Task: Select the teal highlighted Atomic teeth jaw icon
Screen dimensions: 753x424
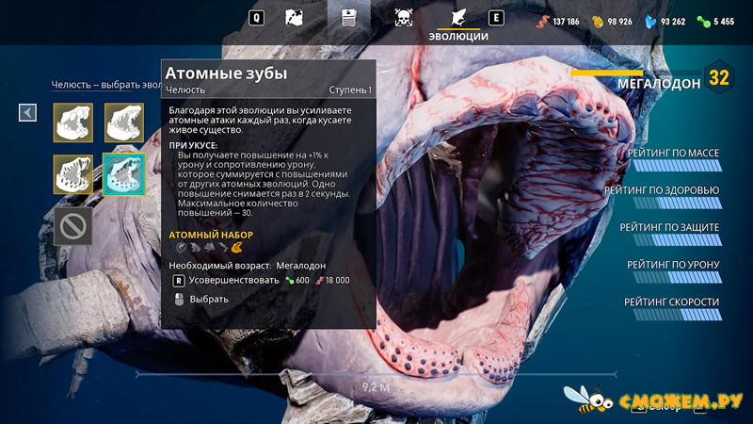Action: tap(124, 174)
